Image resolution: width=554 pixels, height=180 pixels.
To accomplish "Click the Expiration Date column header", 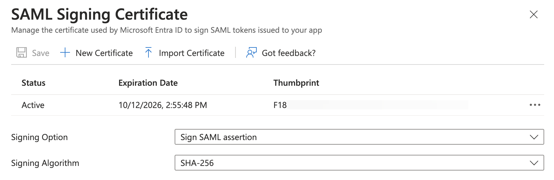I will pyautogui.click(x=148, y=83).
